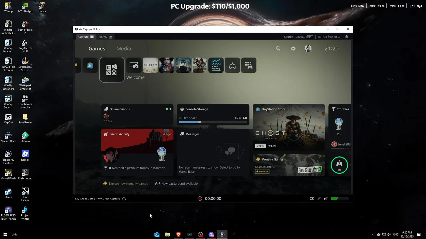Select the Stream Deck desktop icon
This screenshot has width=426, height=239.
(x=8, y=137)
